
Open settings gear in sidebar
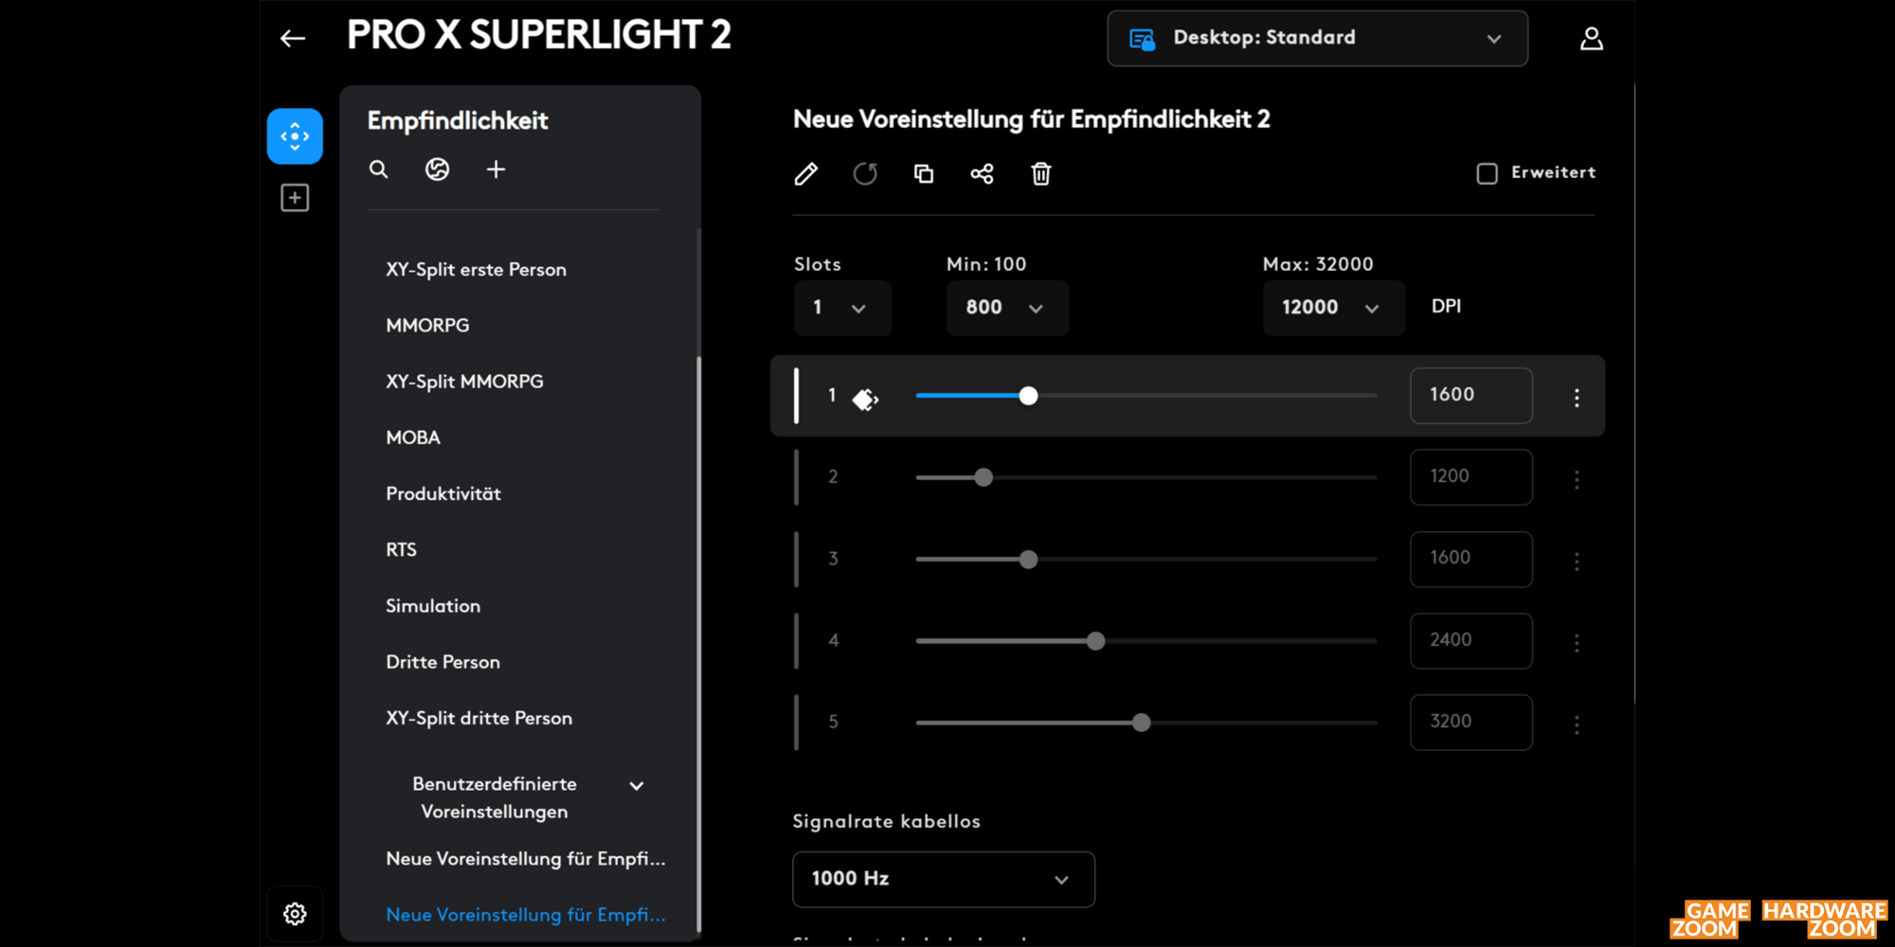295,914
